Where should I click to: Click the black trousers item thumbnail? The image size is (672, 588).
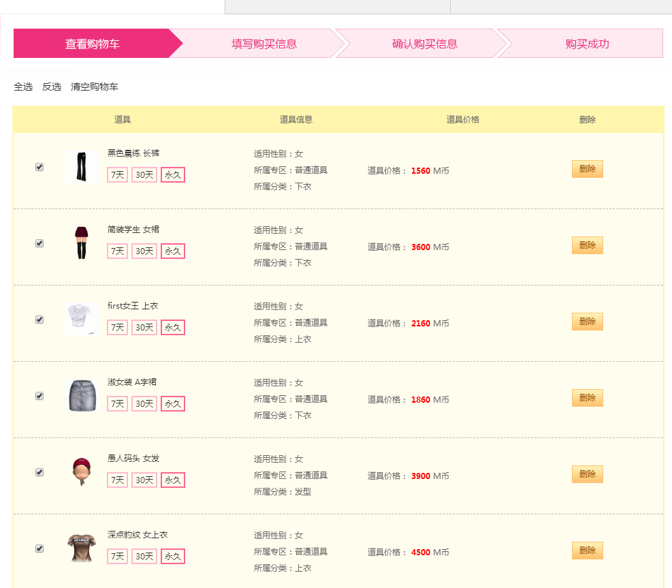click(x=82, y=167)
